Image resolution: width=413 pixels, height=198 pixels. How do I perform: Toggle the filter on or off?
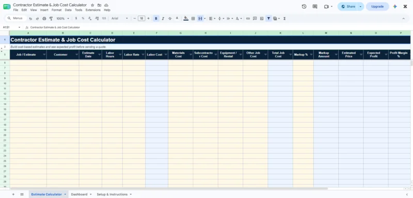268,19
